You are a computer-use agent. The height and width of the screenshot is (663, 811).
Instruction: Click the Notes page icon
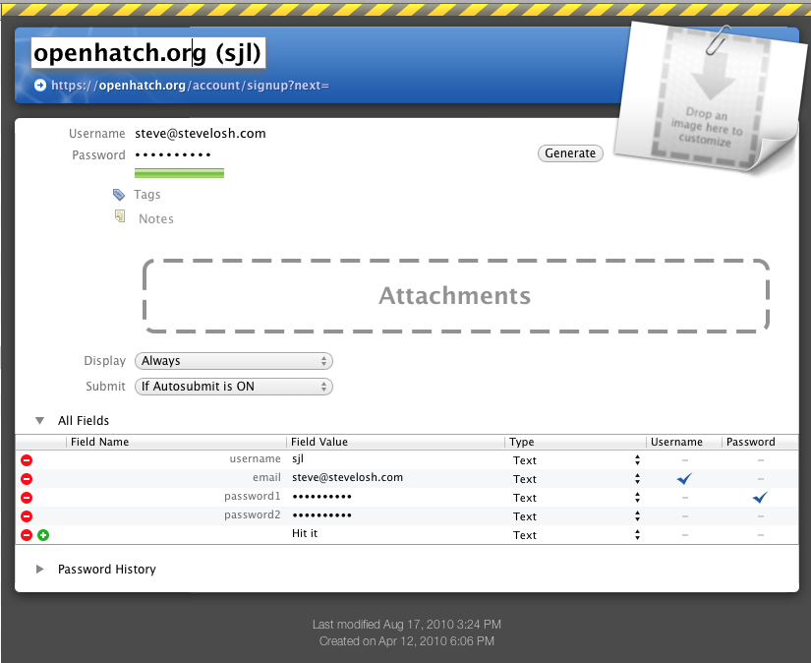[120, 216]
